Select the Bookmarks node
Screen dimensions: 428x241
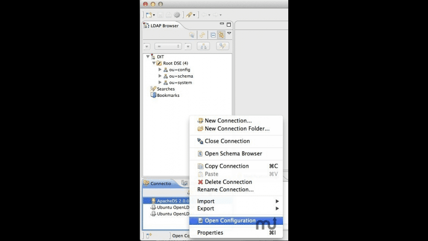coord(168,95)
